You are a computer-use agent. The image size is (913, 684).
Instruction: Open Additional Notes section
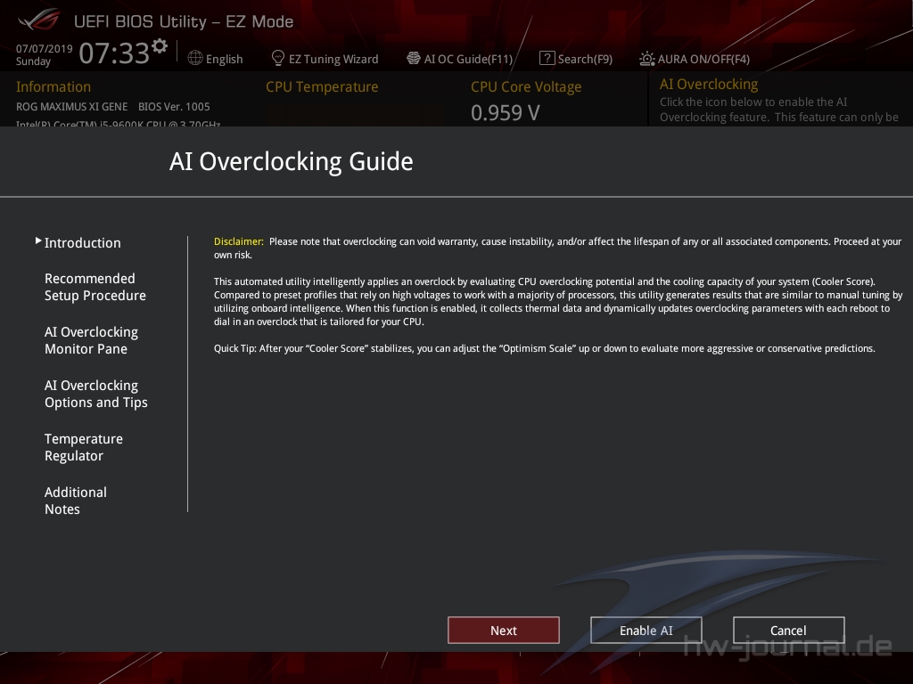pyautogui.click(x=76, y=501)
